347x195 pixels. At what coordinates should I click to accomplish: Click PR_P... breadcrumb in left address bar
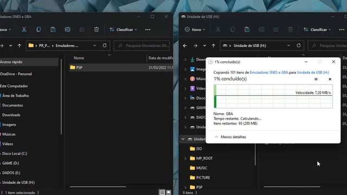(44, 45)
